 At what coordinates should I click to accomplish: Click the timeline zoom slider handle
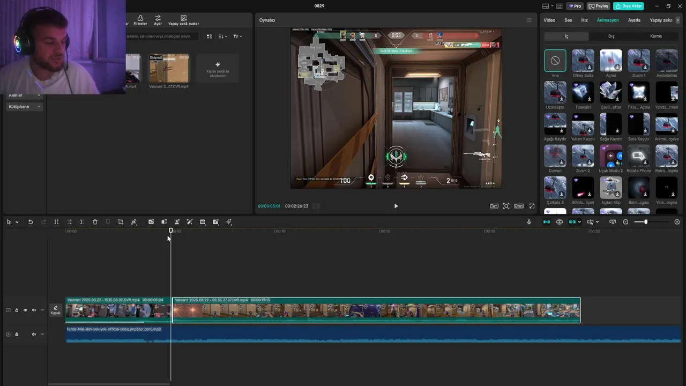pos(646,222)
